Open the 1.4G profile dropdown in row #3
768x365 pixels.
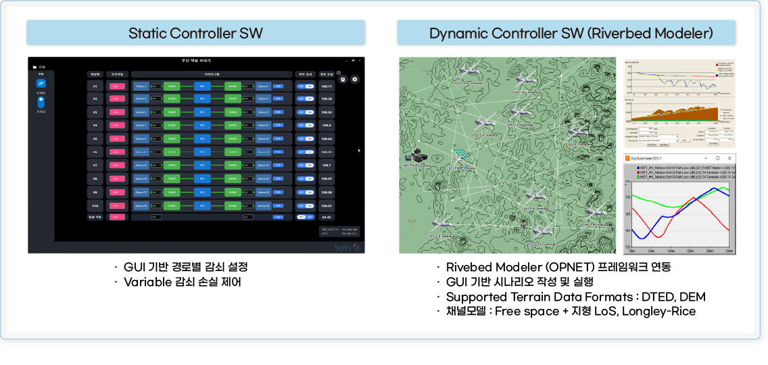pos(117,113)
